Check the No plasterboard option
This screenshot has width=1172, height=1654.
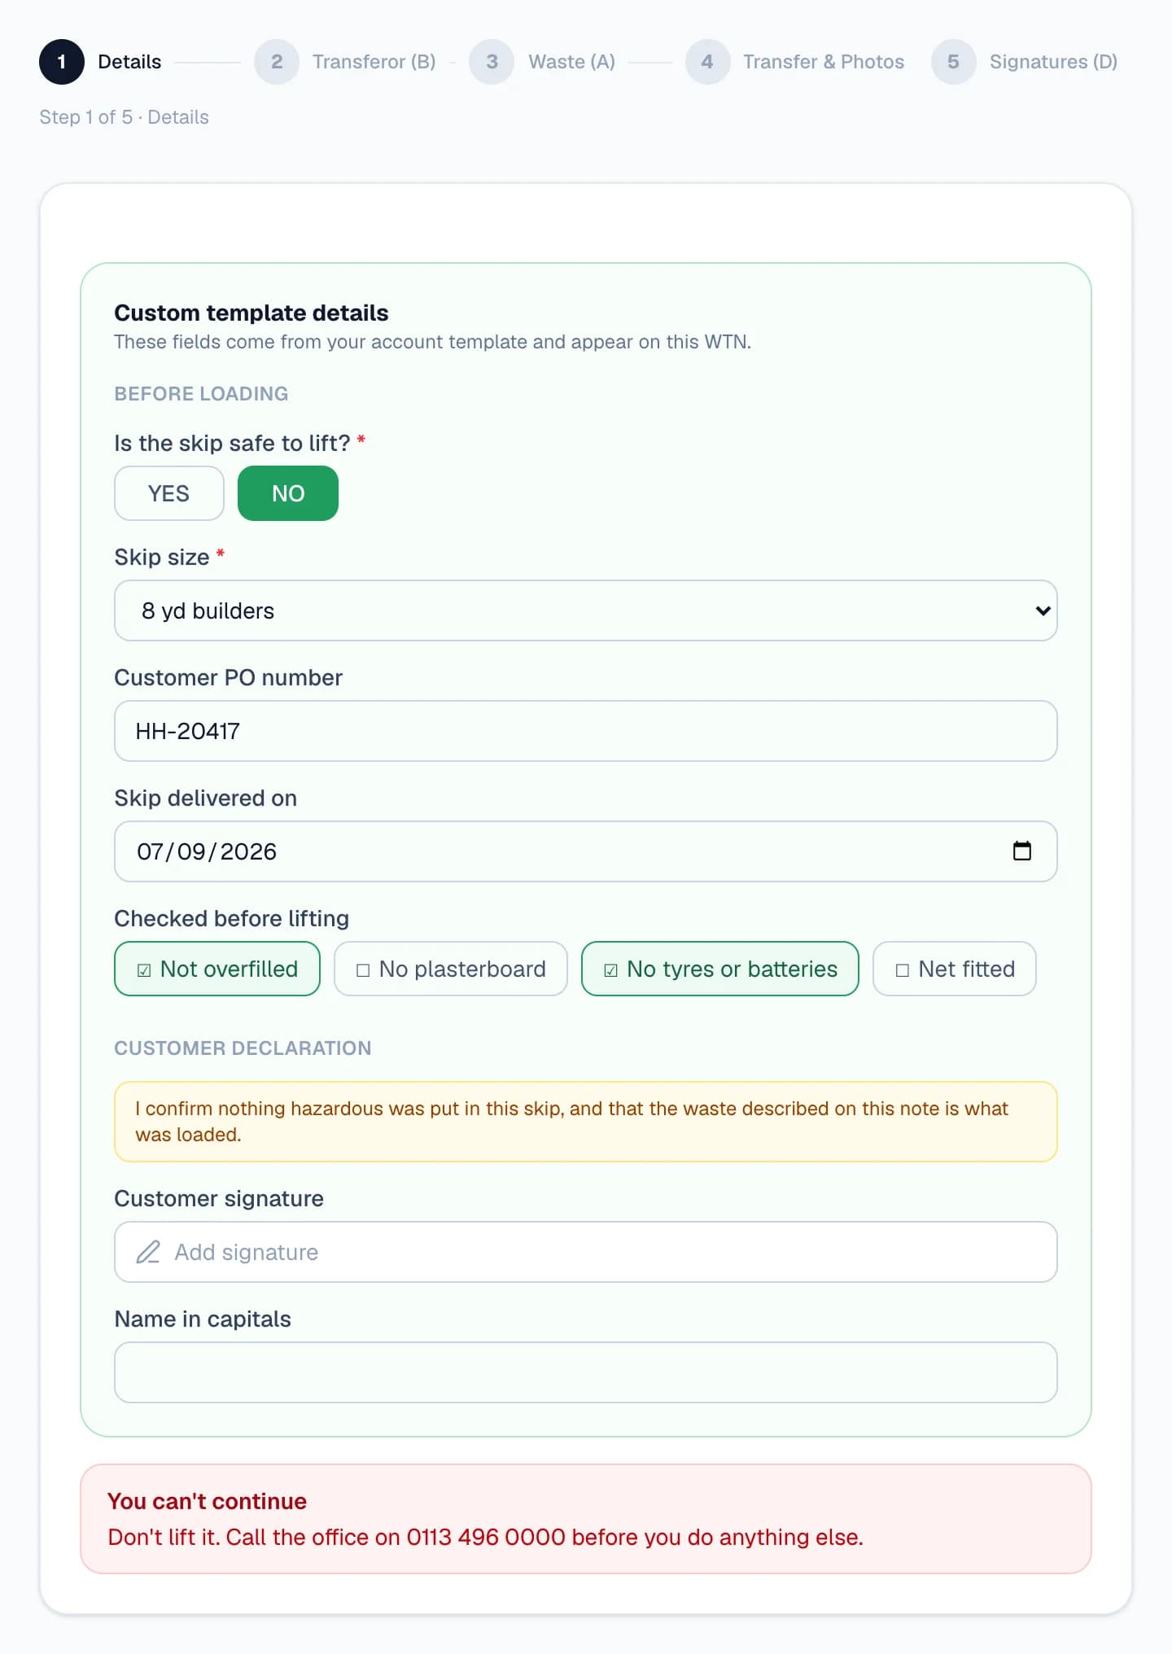click(451, 969)
